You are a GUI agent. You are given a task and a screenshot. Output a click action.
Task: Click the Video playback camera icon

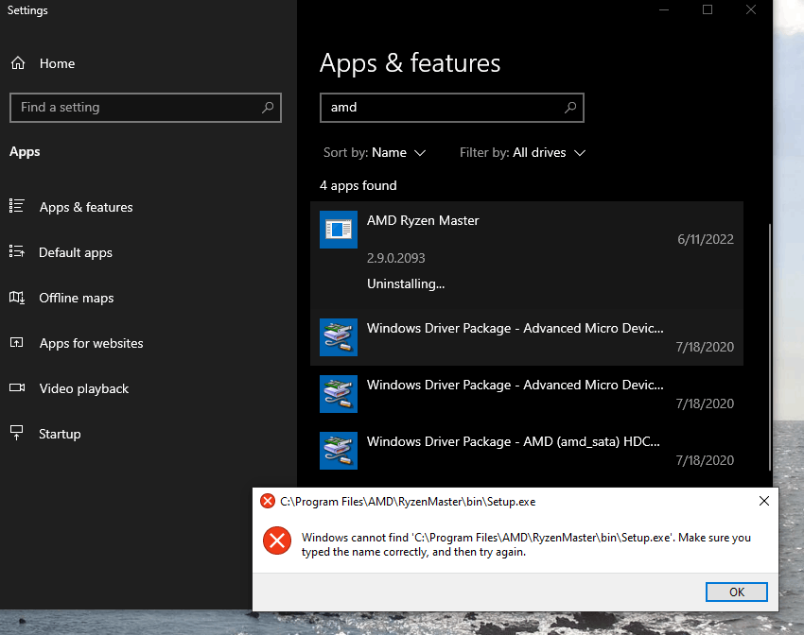coord(17,387)
